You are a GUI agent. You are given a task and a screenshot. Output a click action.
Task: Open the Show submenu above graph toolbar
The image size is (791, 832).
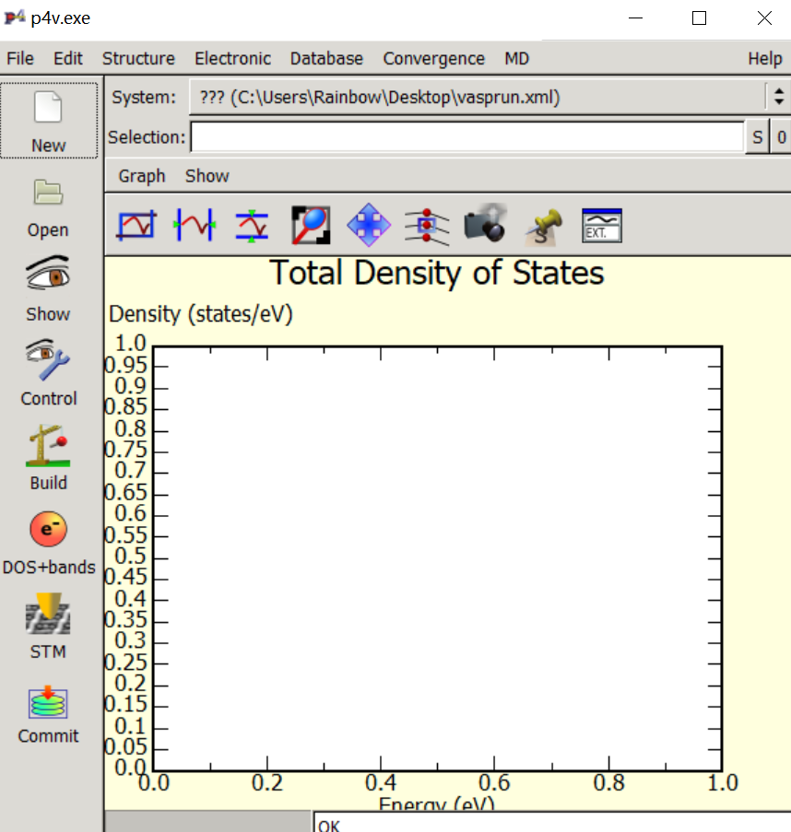point(207,176)
